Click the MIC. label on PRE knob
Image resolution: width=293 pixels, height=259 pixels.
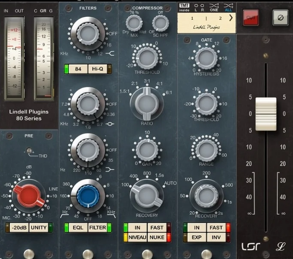click(7, 218)
